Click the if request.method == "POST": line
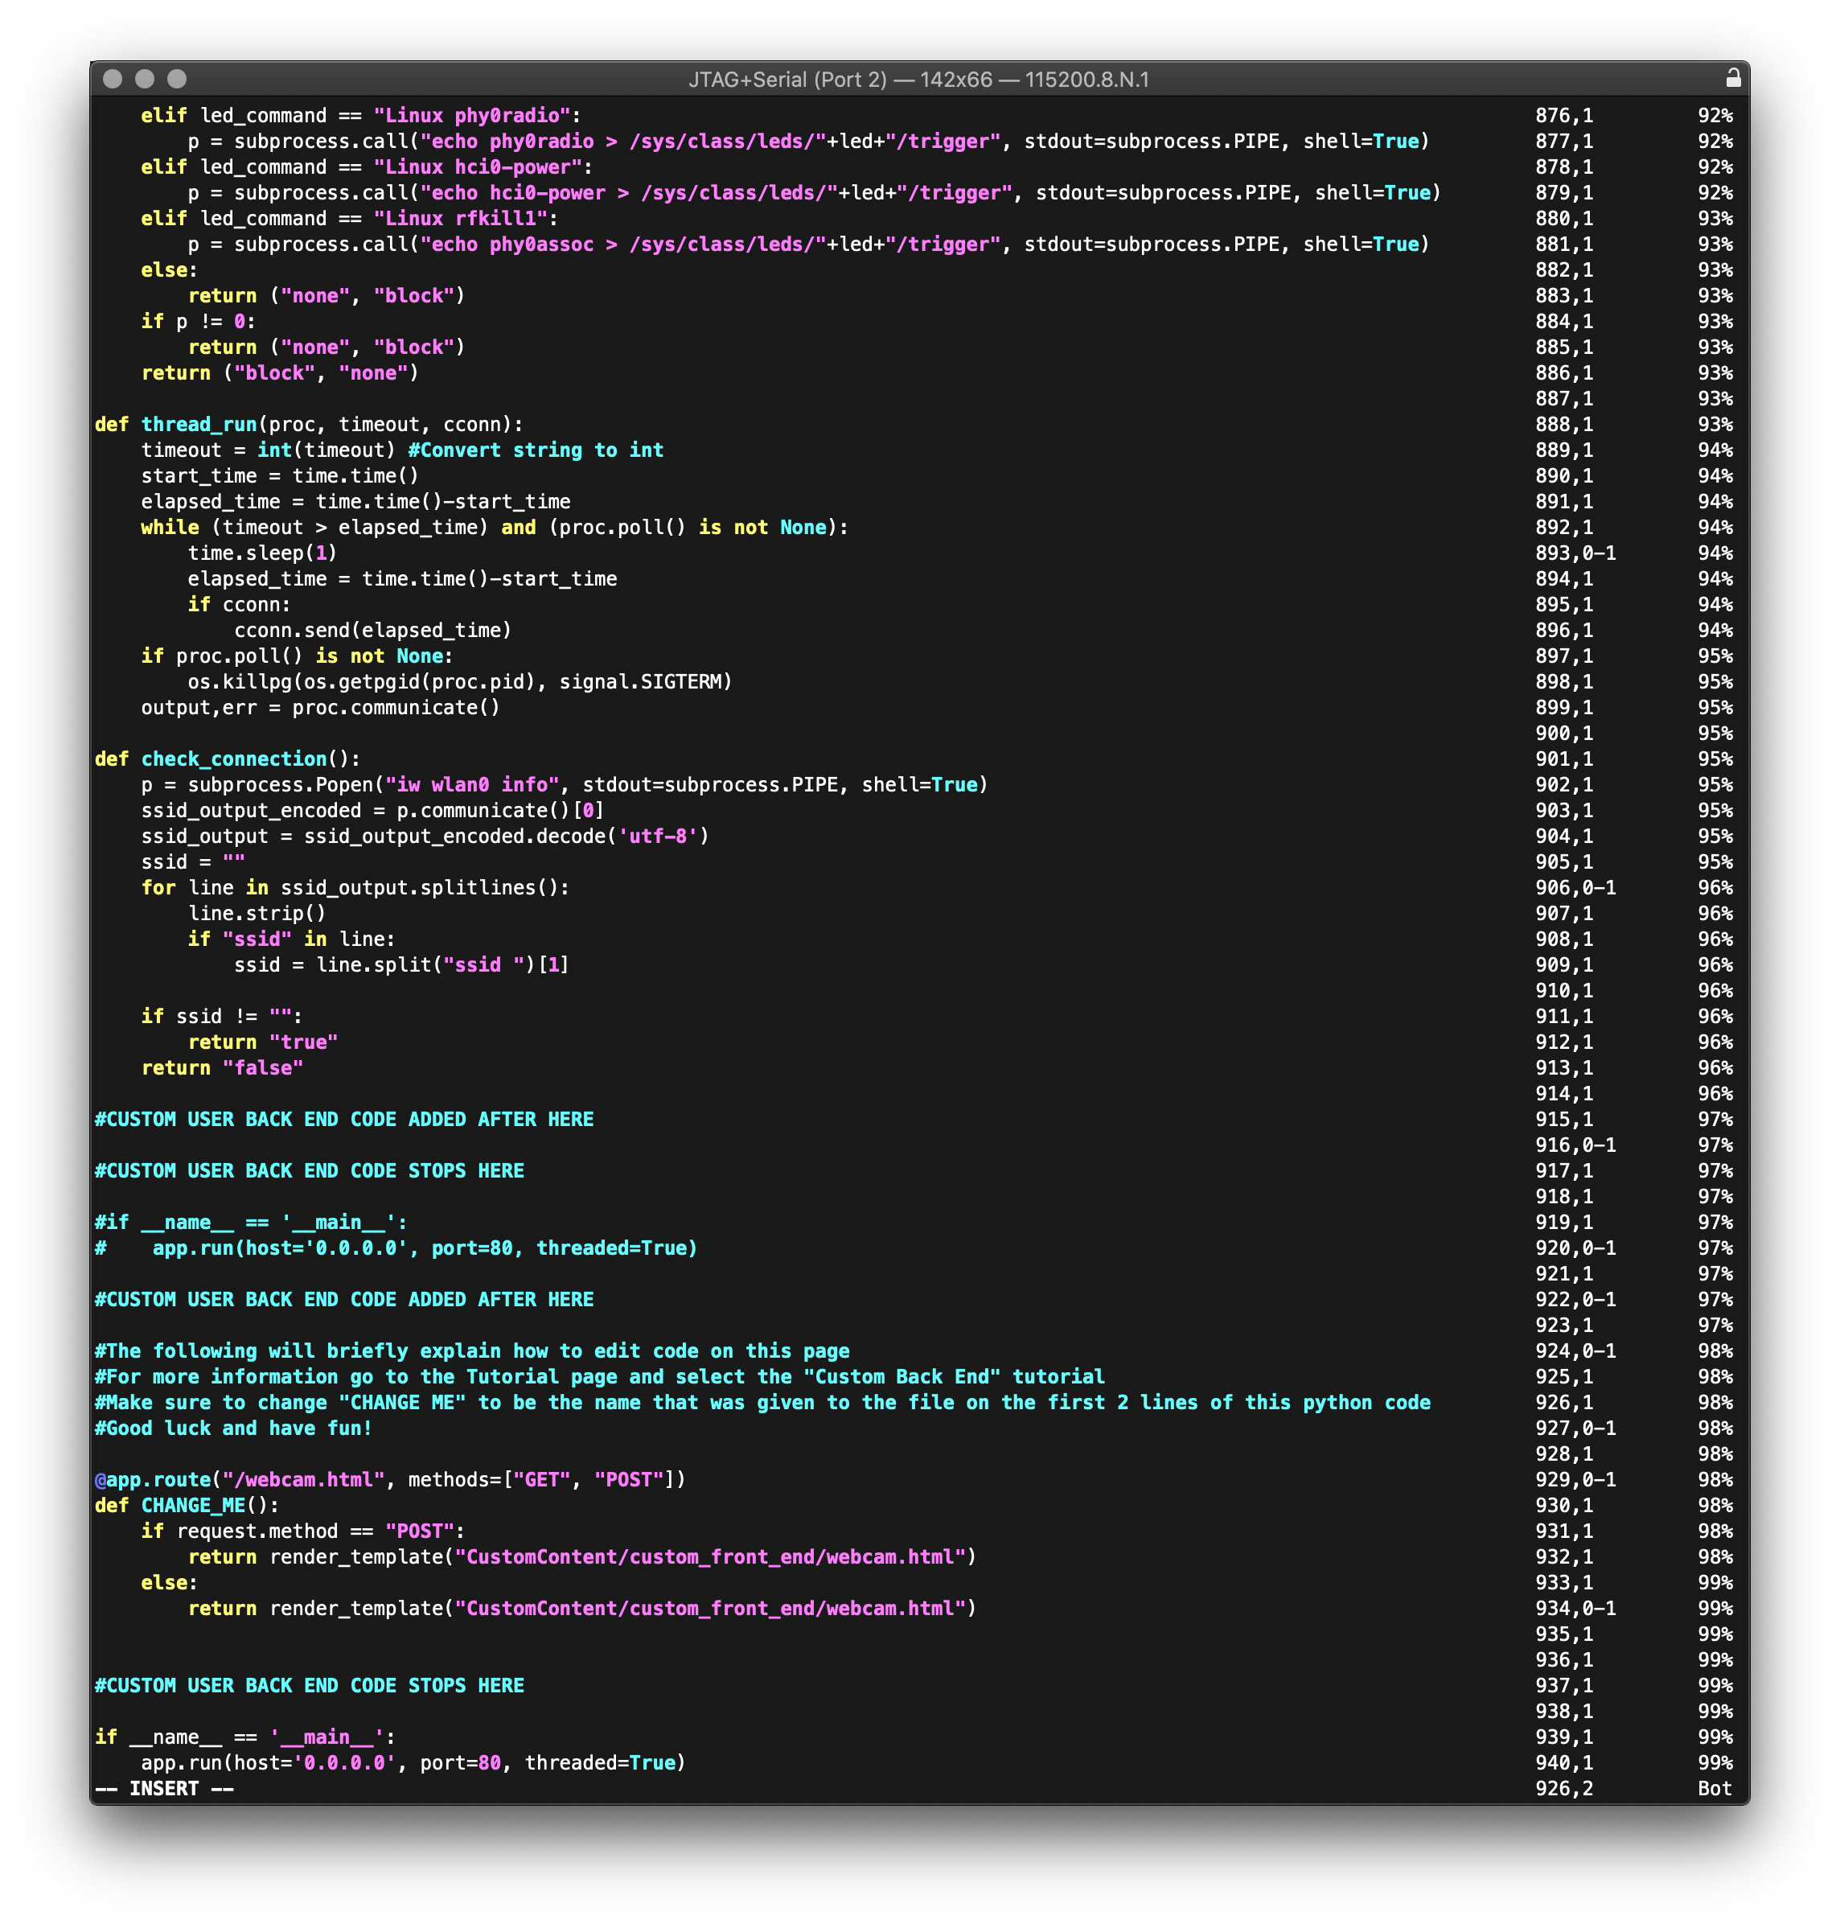This screenshot has width=1840, height=1924. 303,1531
